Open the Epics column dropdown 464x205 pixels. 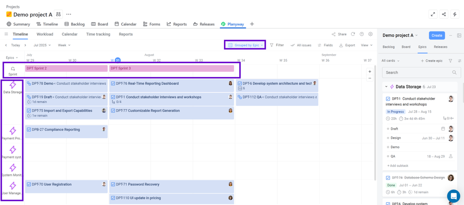(x=12, y=58)
